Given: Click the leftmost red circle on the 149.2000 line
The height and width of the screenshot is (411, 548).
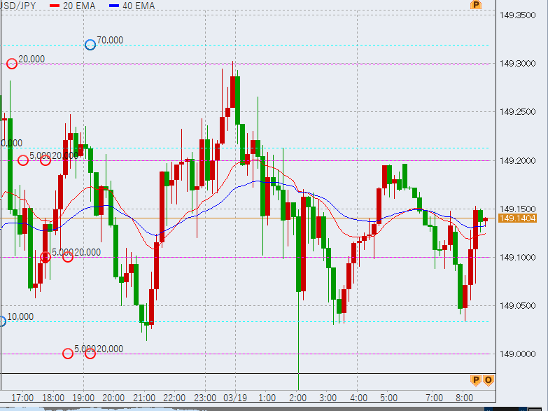Looking at the screenshot, I should point(23,160).
